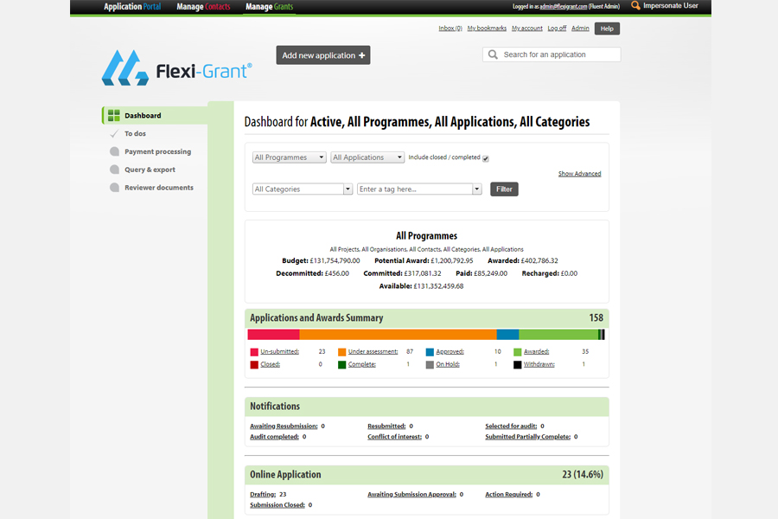
Task: Open the Conflict of interest link
Action: point(394,437)
